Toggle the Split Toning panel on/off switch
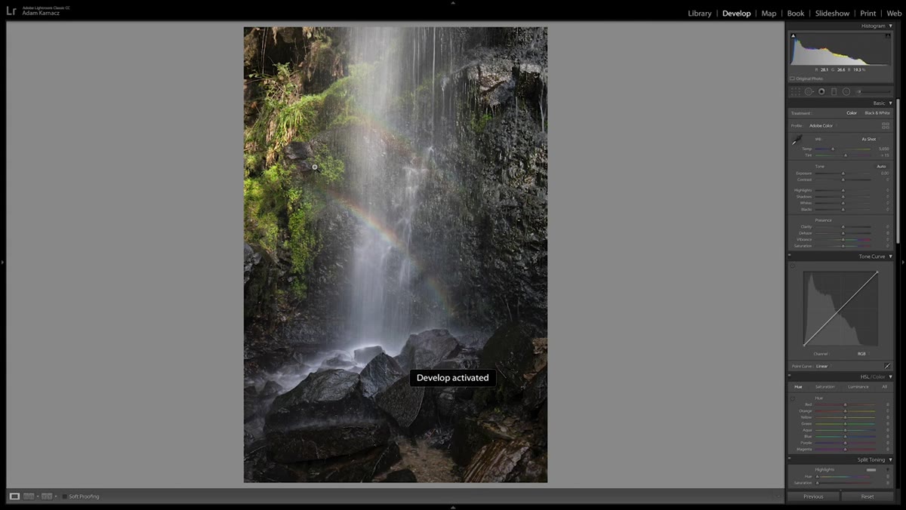Viewport: 906px width, 510px height. (x=790, y=459)
